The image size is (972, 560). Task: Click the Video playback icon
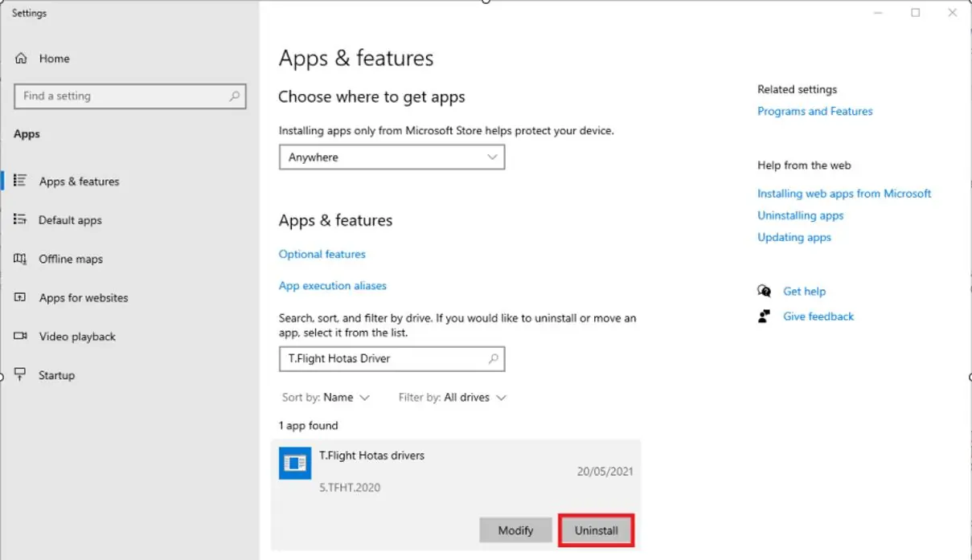[21, 336]
